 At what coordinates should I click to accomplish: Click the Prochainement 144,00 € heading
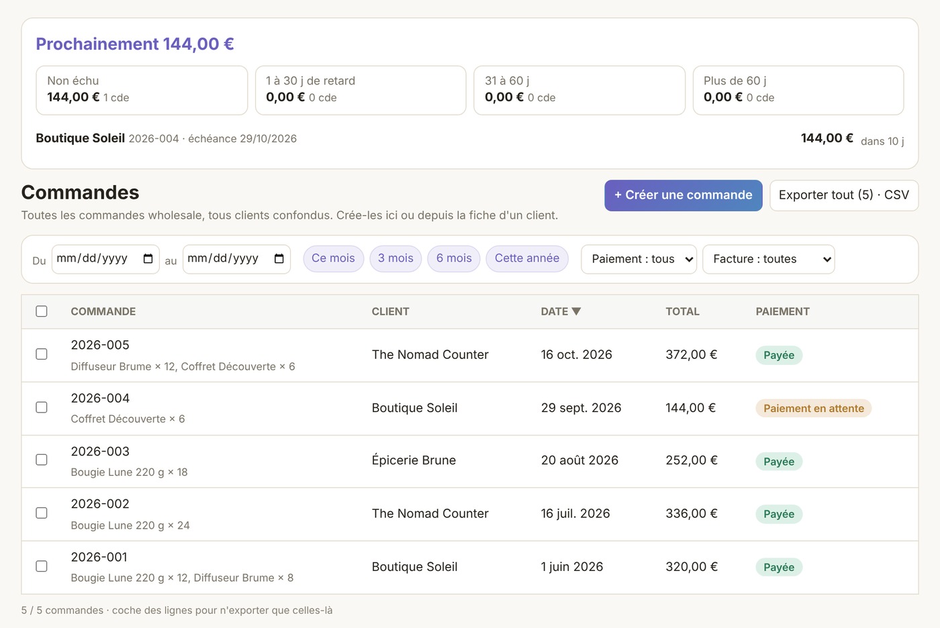point(135,44)
